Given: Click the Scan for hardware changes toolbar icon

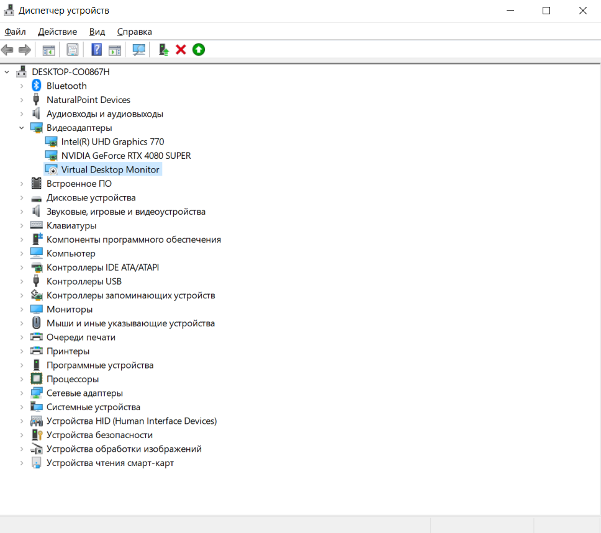Looking at the screenshot, I should 139,50.
